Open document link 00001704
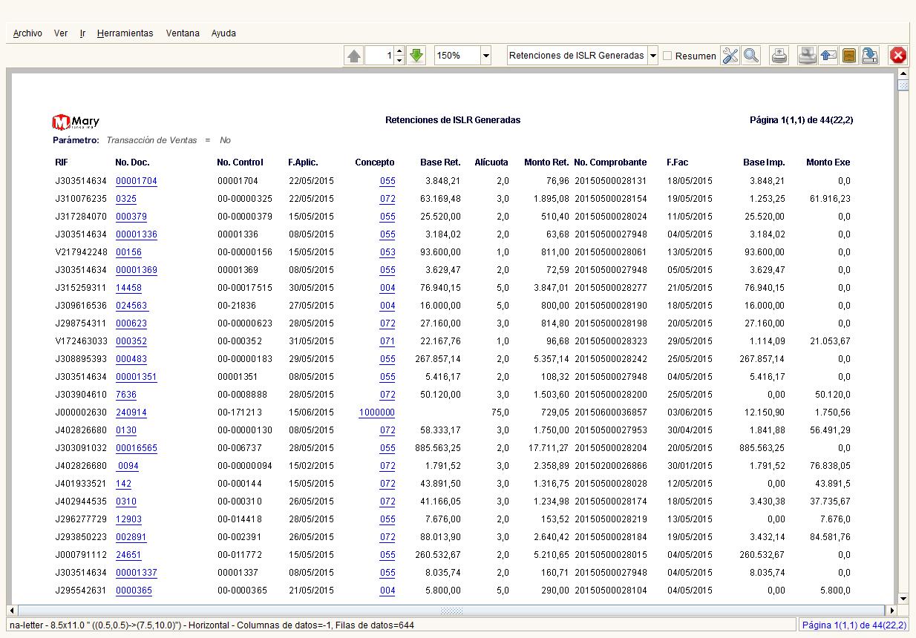The width and height of the screenshot is (916, 638). [x=137, y=181]
